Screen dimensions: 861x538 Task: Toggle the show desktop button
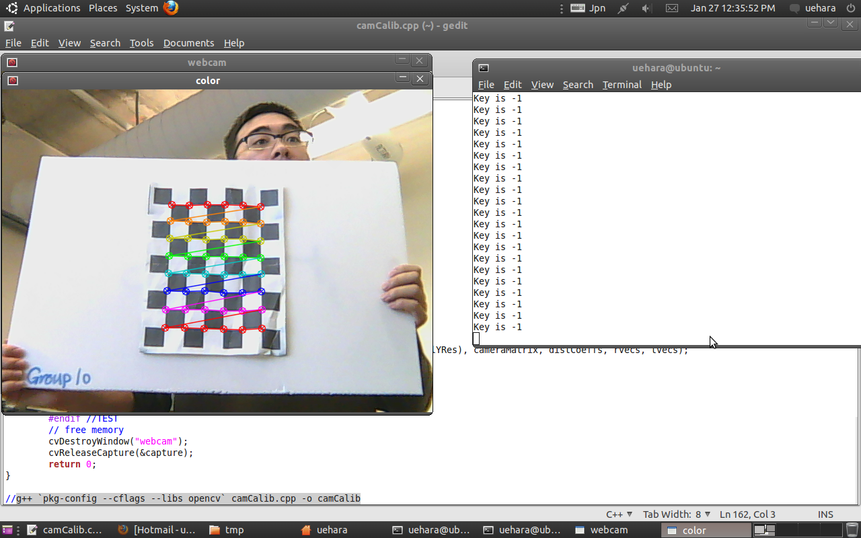tap(7, 530)
